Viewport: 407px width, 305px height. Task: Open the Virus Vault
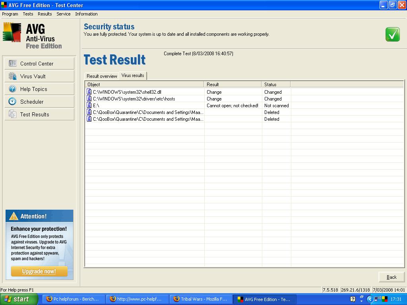(39, 76)
